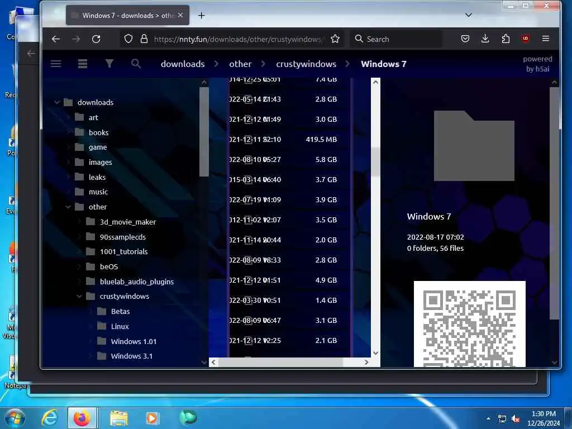The image size is (572, 429).
Task: Open uBlock Origin extension icon
Action: point(525,39)
